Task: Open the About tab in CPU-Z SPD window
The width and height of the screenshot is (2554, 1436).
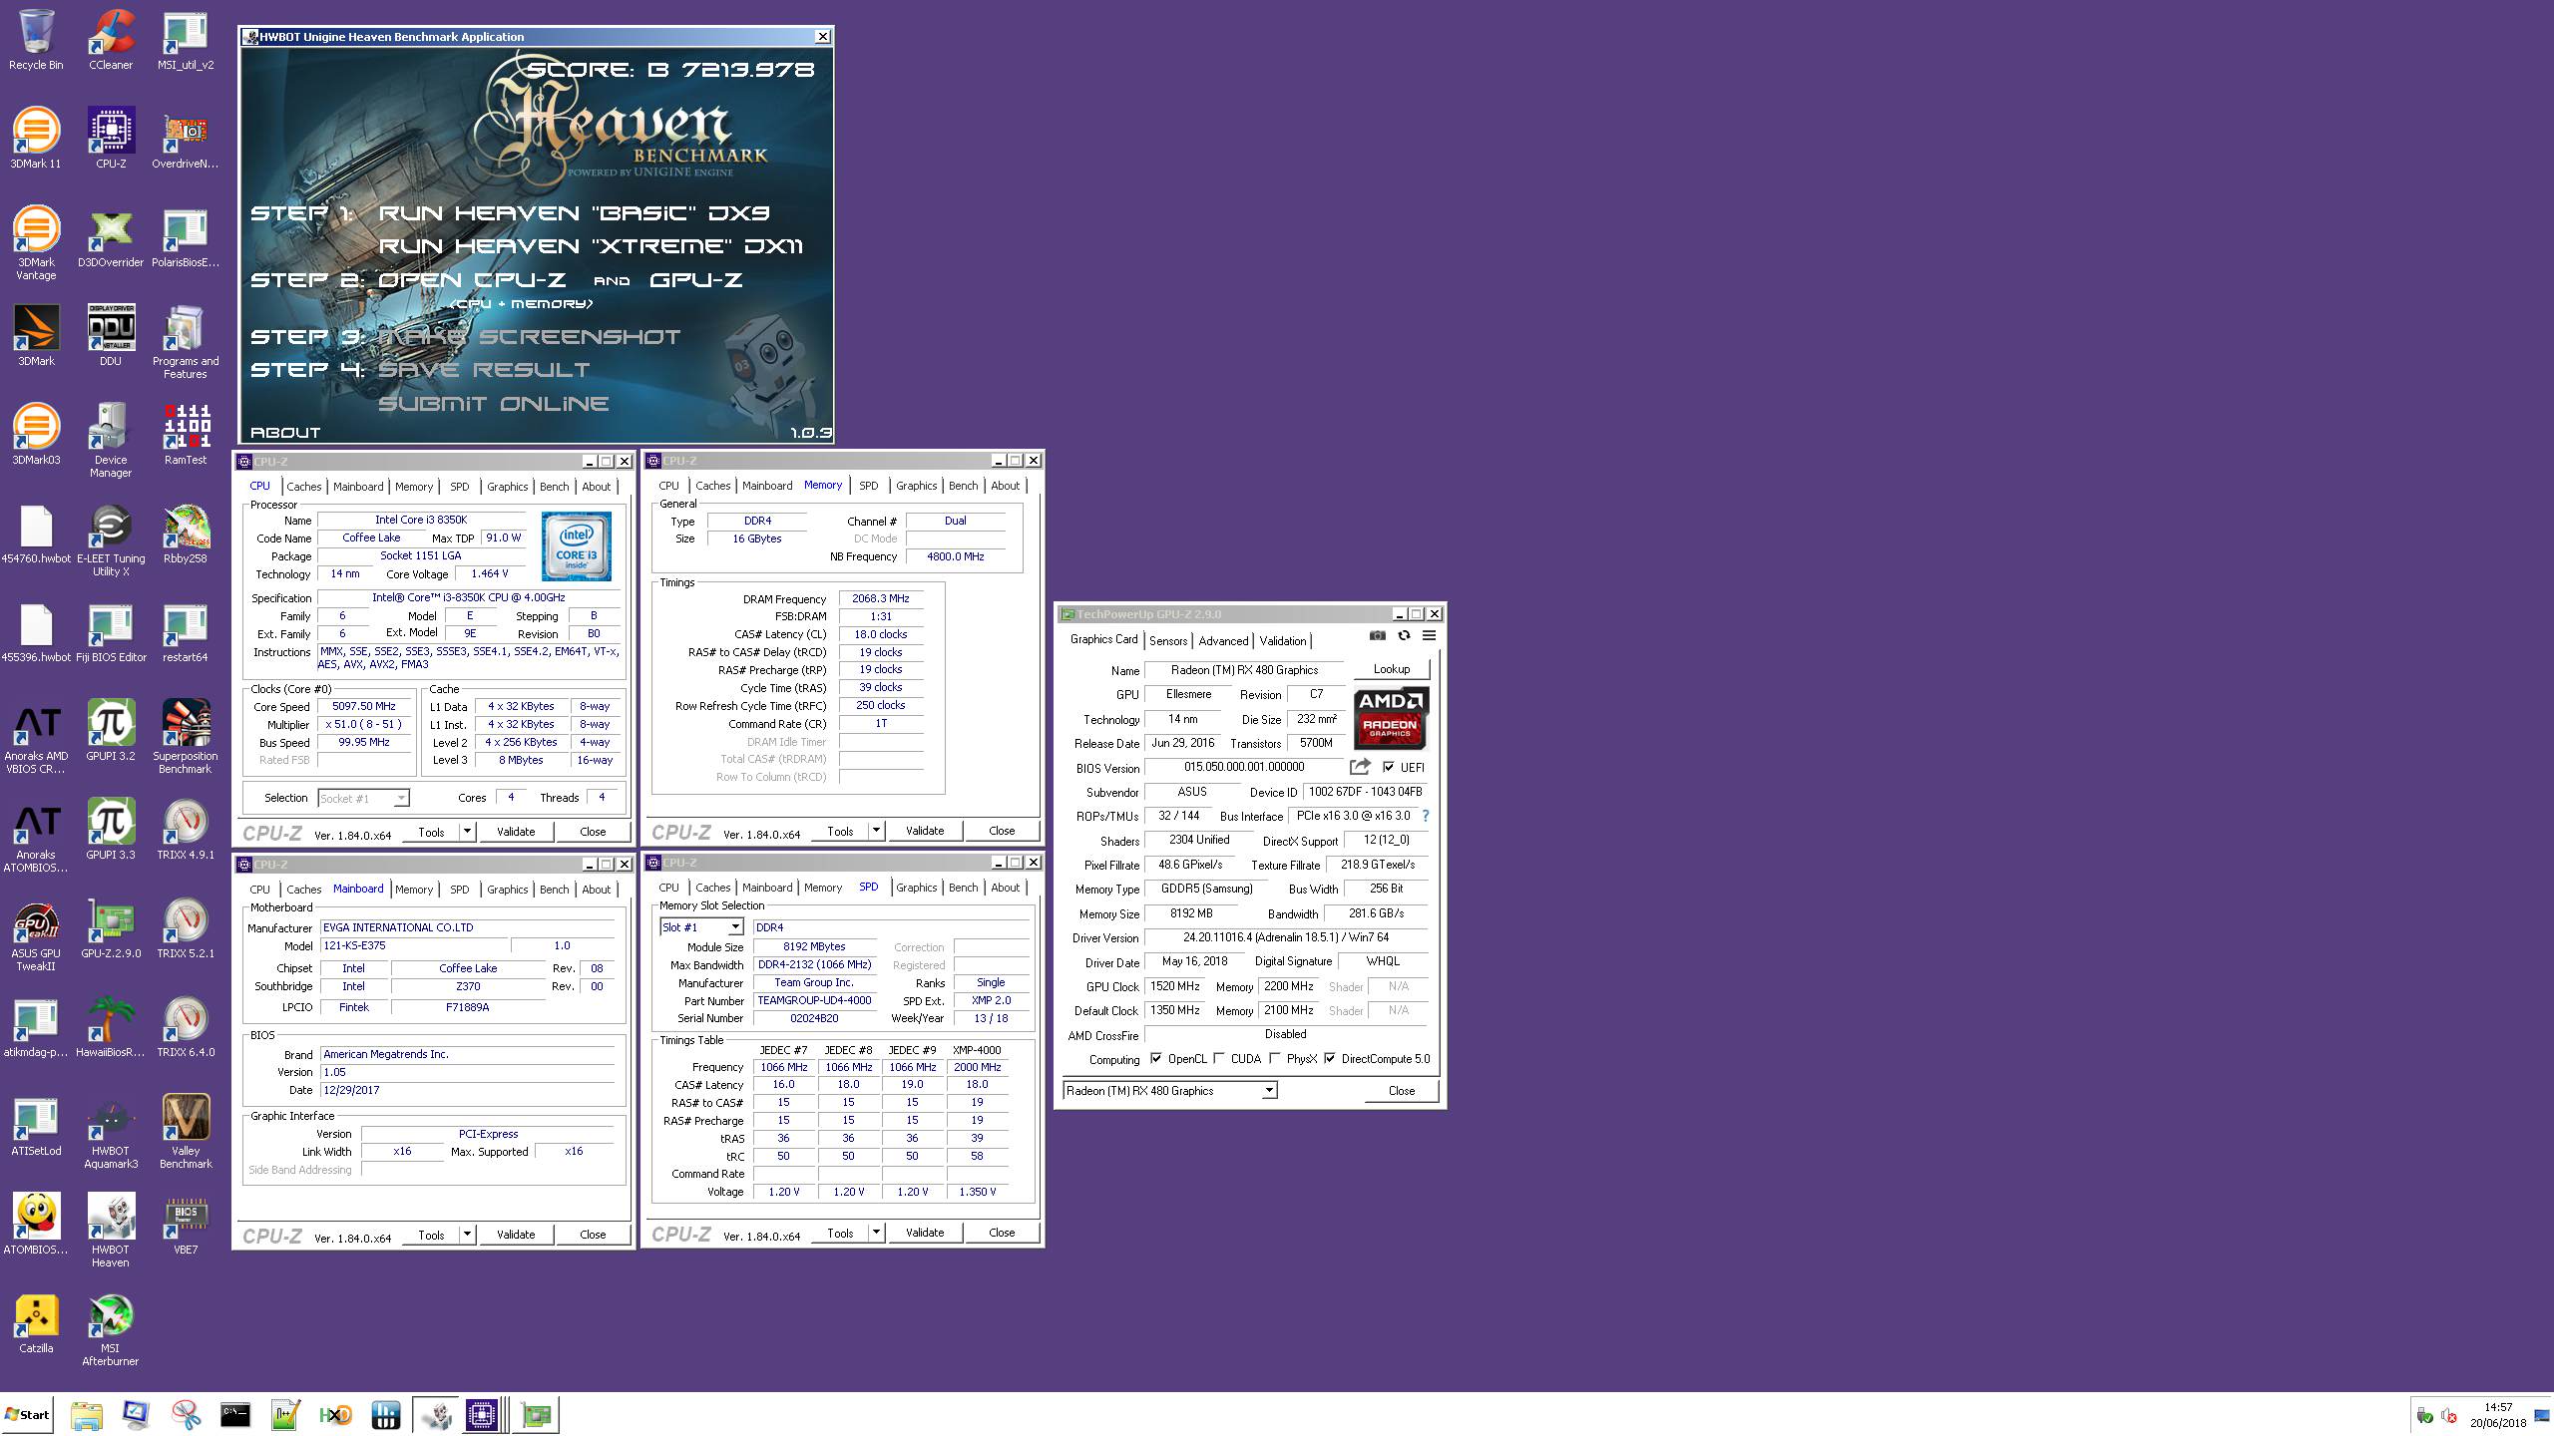Action: point(1005,888)
